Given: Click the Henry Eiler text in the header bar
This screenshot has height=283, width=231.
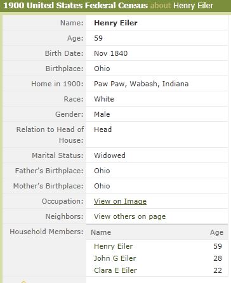Looking at the screenshot, I should click(193, 6).
